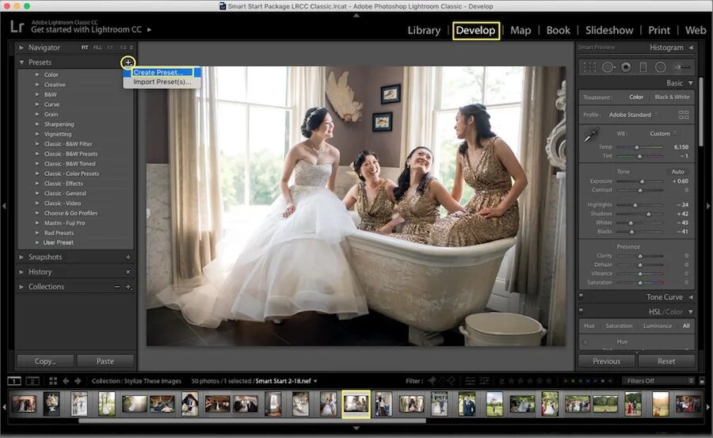Image resolution: width=713 pixels, height=438 pixels.
Task: Open the WB Custom dropdown
Action: [662, 133]
